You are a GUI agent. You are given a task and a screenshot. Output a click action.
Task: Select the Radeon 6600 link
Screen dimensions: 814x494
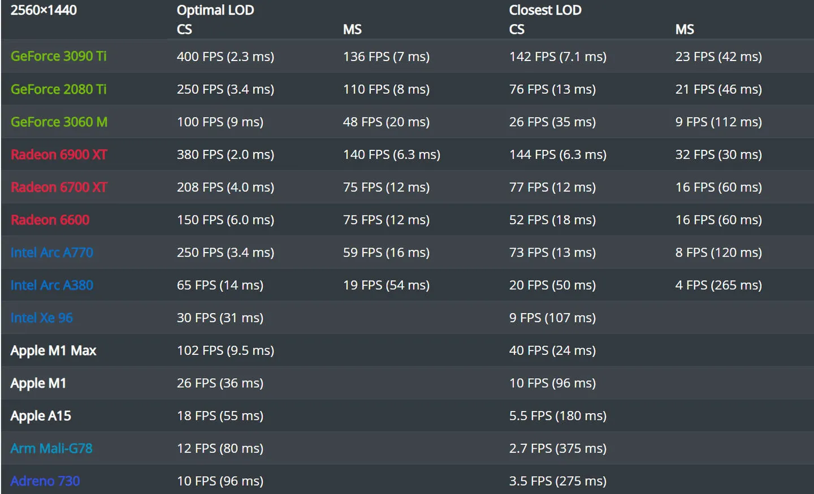[x=50, y=220]
